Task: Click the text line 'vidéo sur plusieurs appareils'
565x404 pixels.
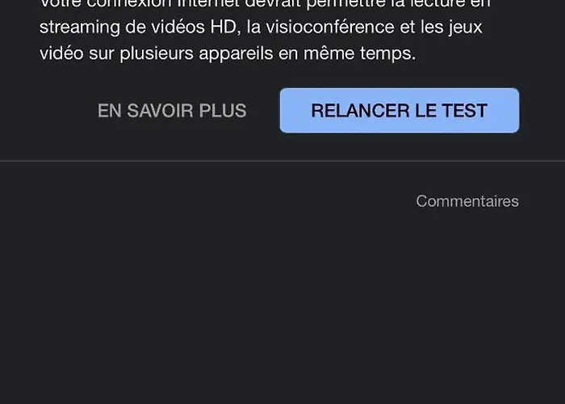Action: tap(157, 53)
